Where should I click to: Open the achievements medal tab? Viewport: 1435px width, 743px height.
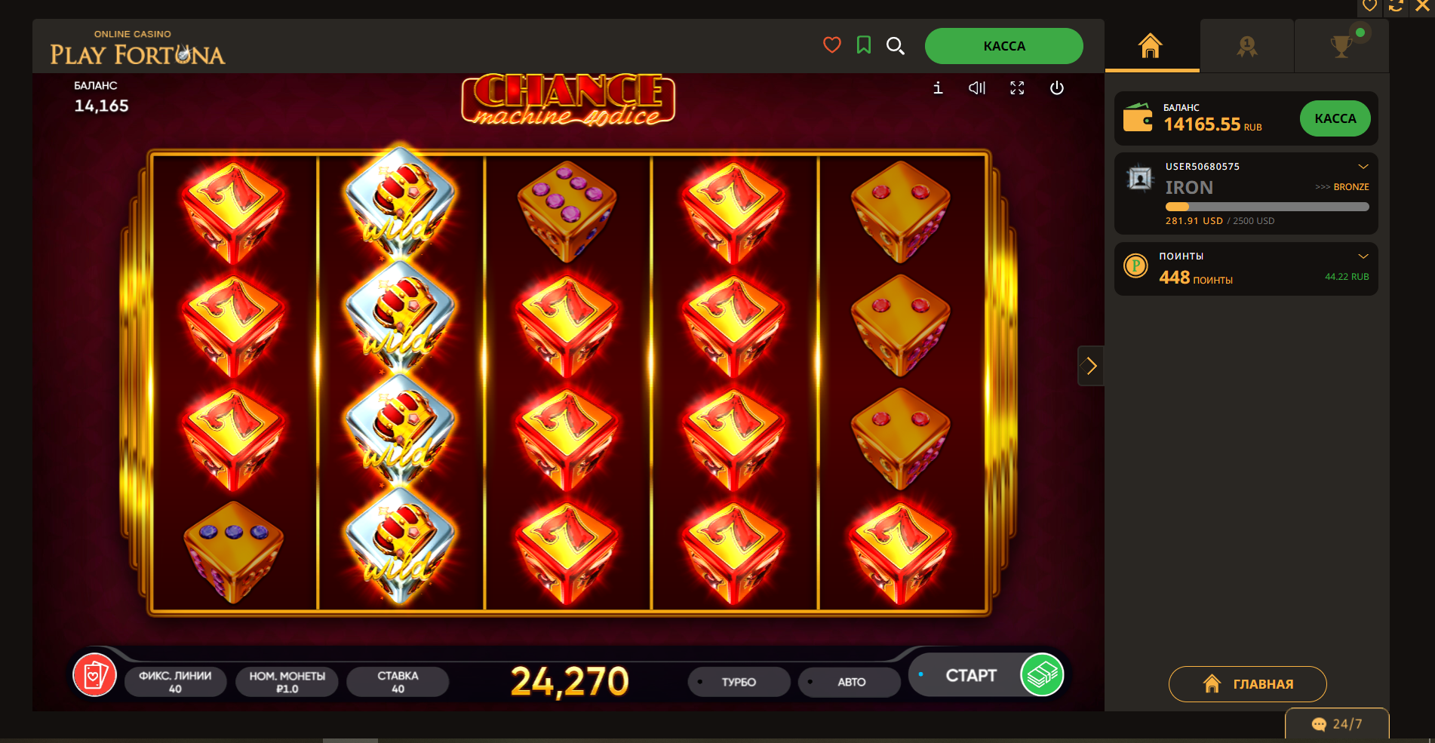click(1246, 46)
